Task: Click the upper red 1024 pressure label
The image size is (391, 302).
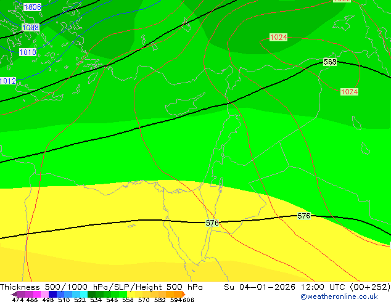Action: (279, 38)
